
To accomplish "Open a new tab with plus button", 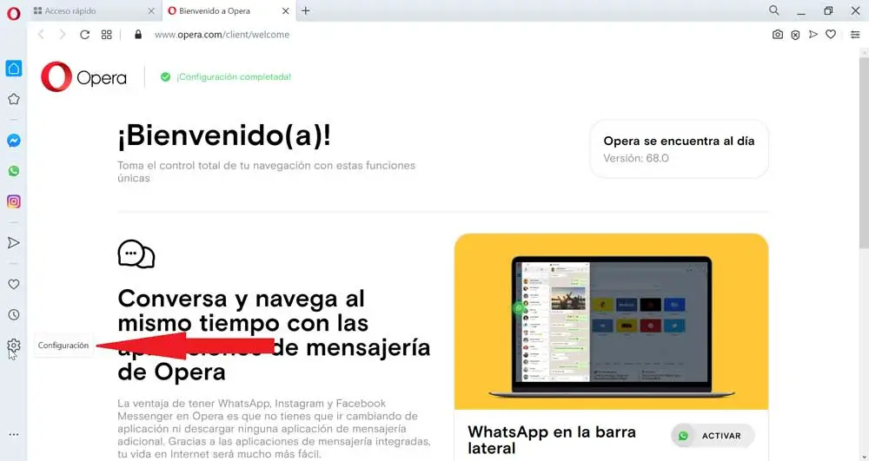I will click(305, 11).
